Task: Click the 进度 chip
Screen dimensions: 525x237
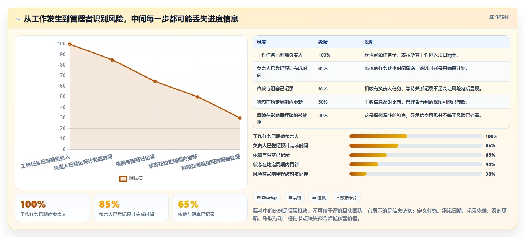Action: [319, 198]
